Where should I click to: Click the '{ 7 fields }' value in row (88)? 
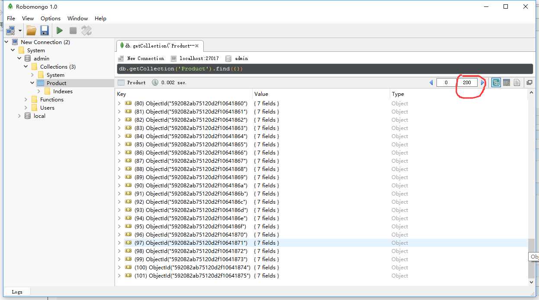[x=266, y=169]
